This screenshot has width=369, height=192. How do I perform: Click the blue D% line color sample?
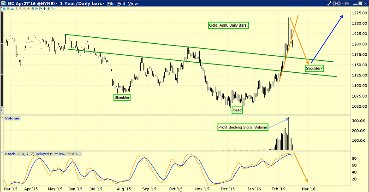56,154
